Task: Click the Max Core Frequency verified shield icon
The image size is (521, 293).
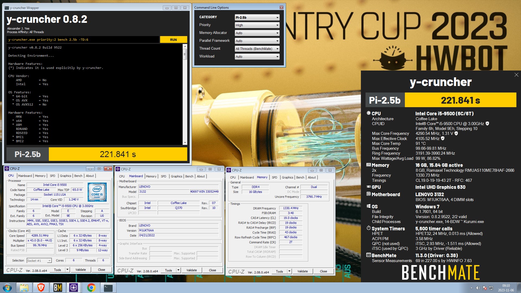Action: point(456,133)
